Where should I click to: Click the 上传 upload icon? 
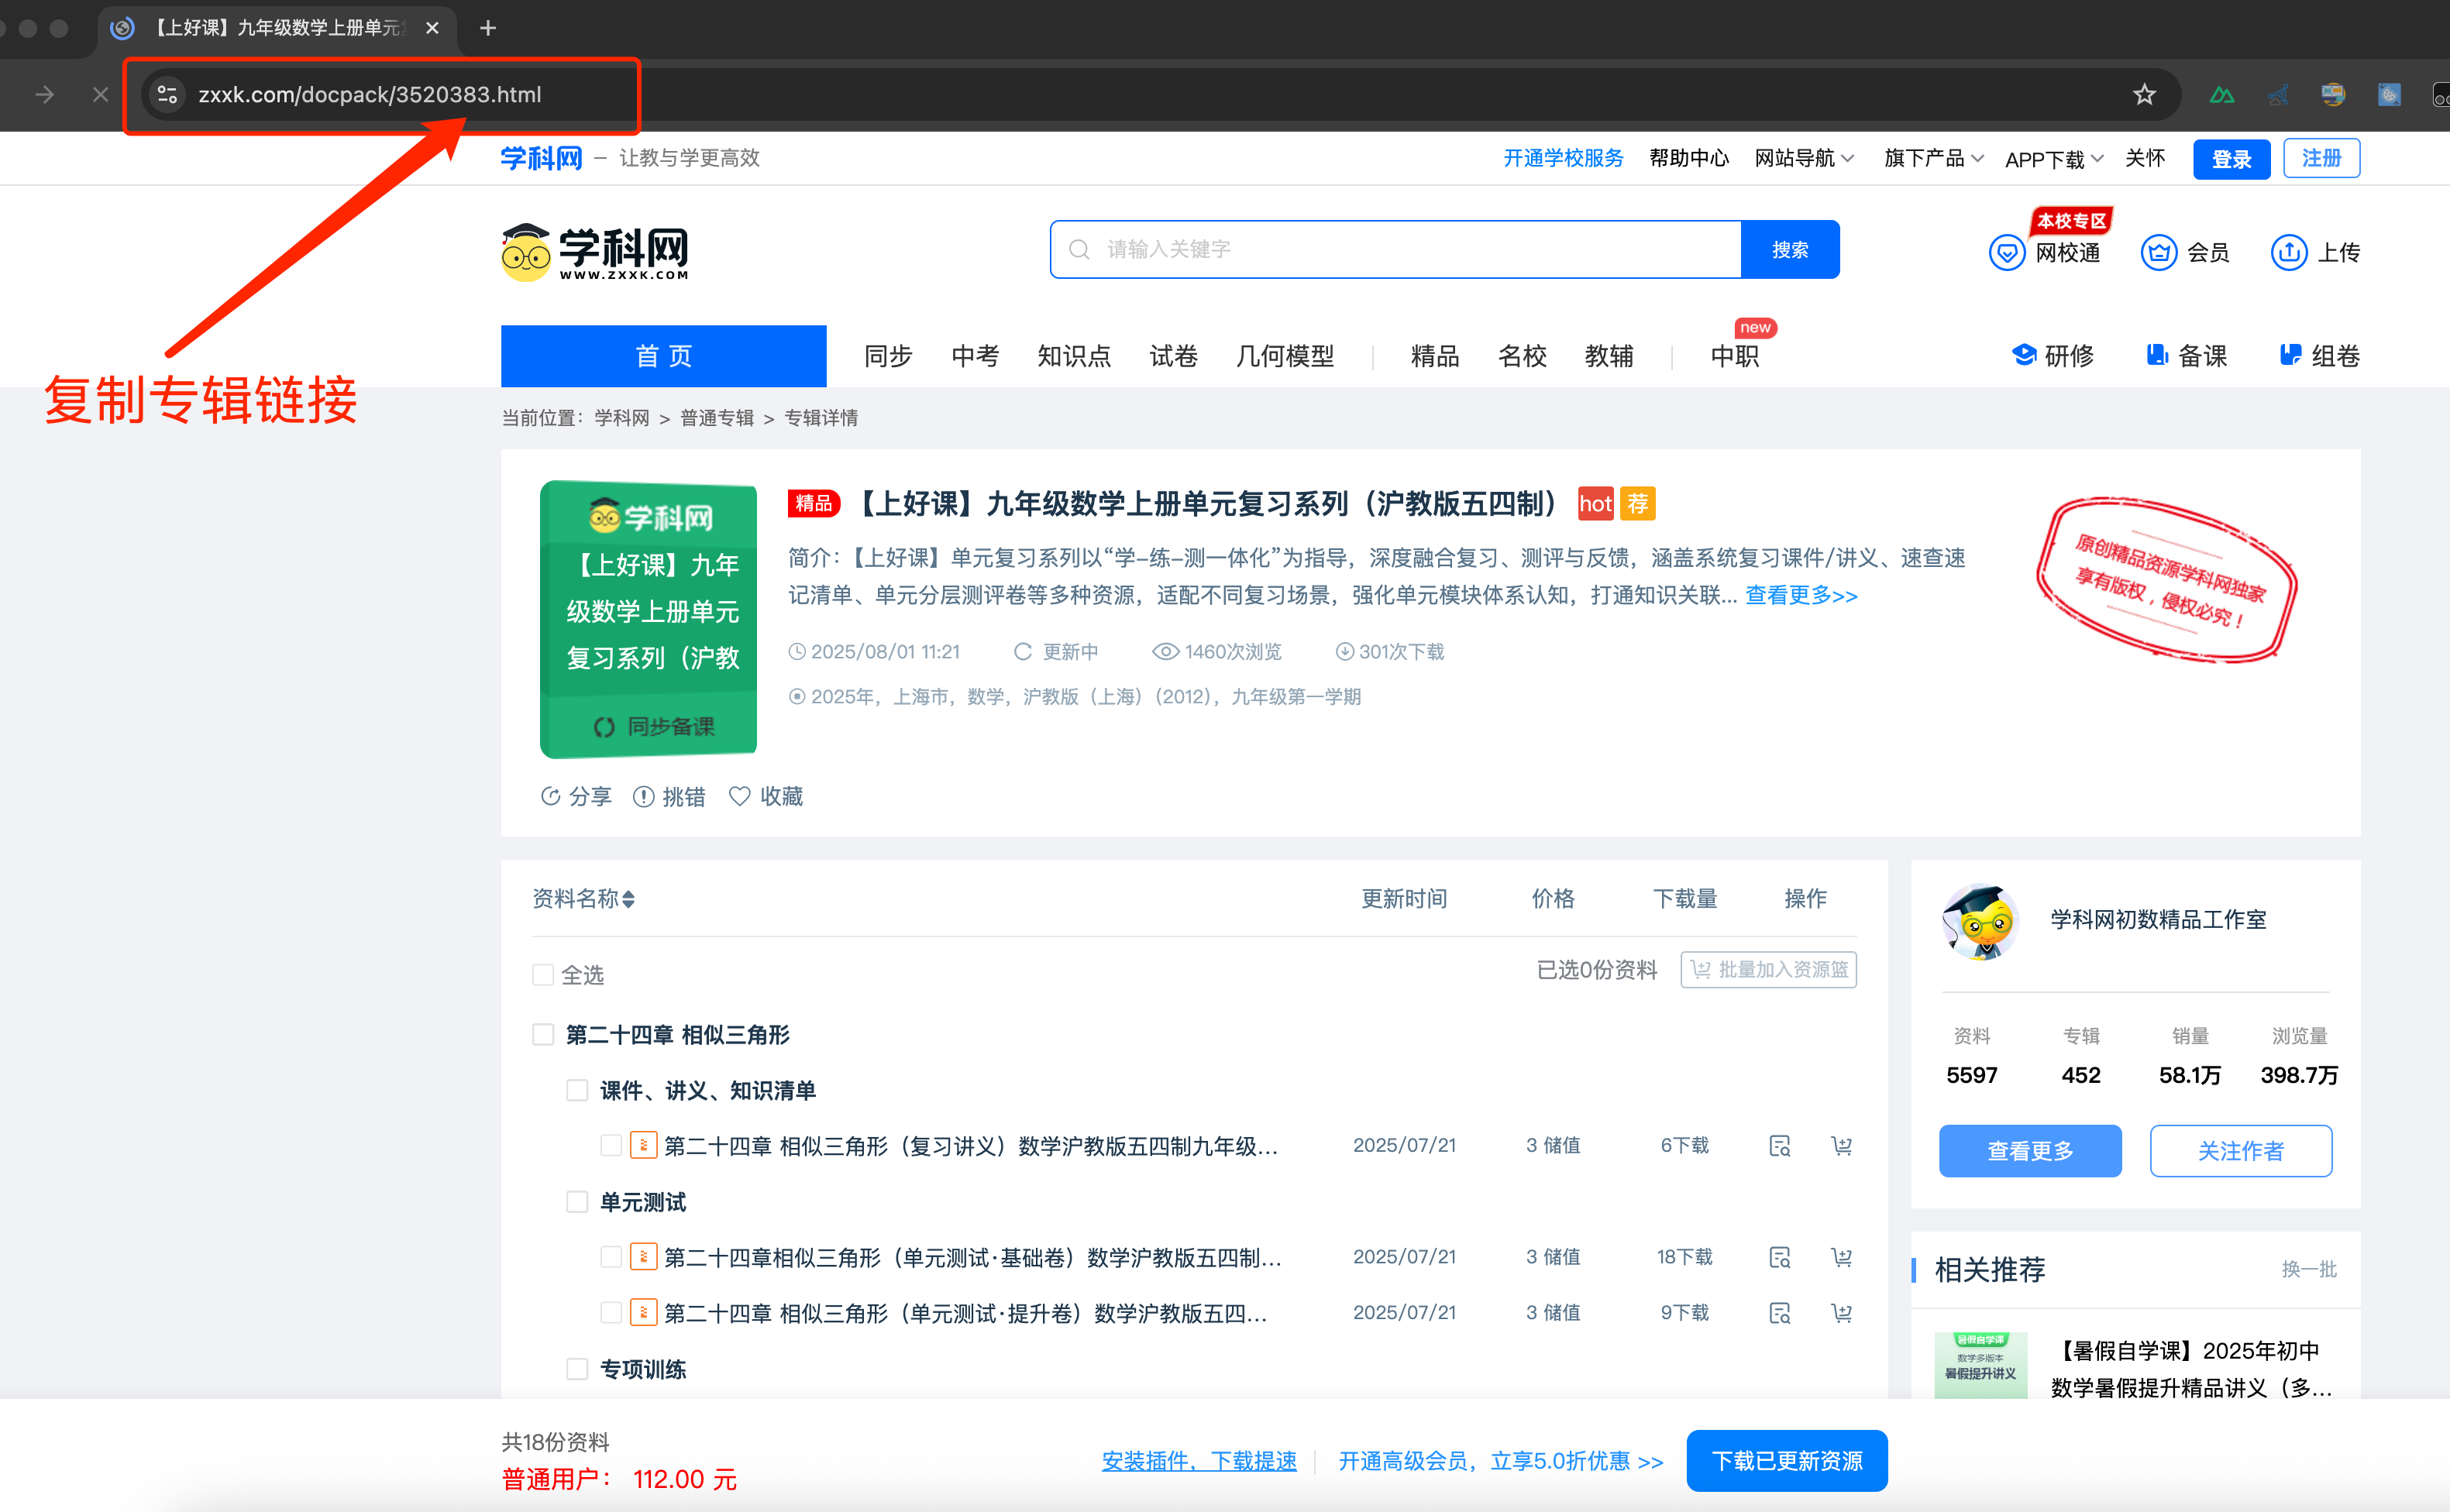click(2288, 252)
